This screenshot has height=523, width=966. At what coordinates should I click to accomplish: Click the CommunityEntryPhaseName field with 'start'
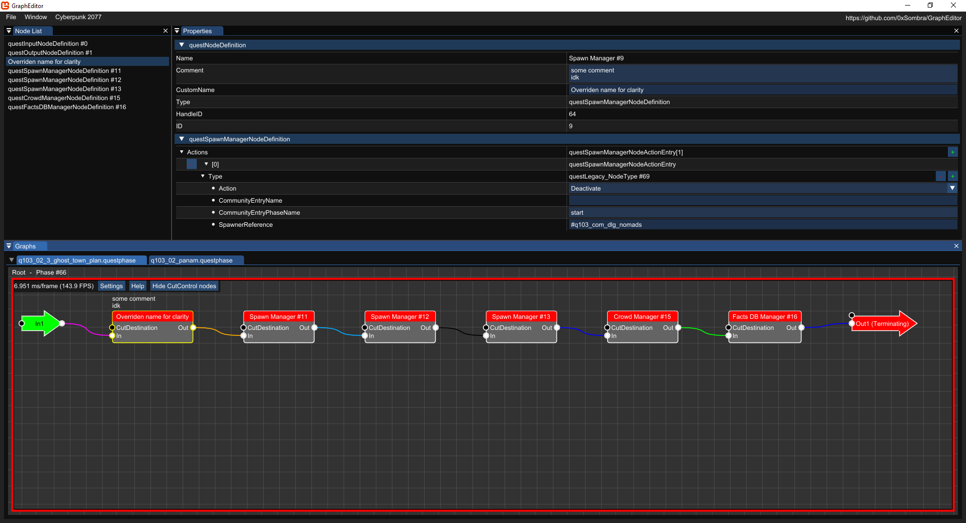click(763, 212)
